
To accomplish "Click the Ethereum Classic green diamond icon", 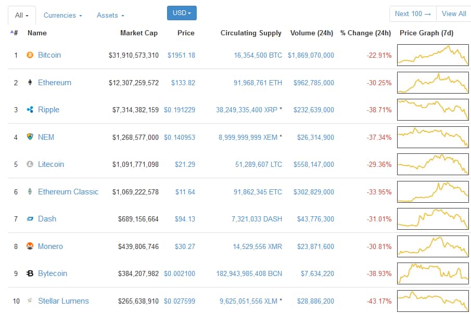I will click(30, 192).
